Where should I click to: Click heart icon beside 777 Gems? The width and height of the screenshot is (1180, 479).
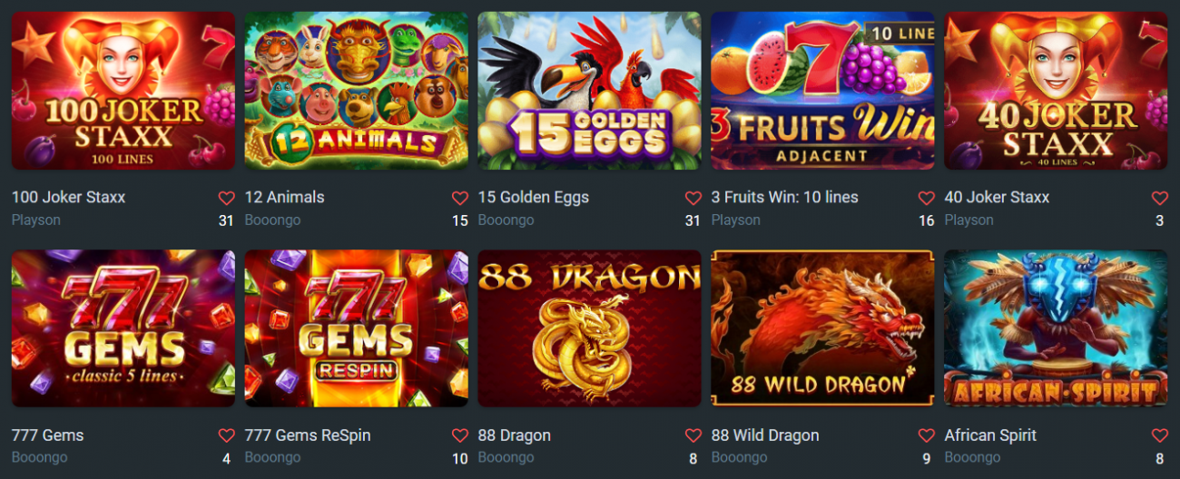(x=226, y=435)
